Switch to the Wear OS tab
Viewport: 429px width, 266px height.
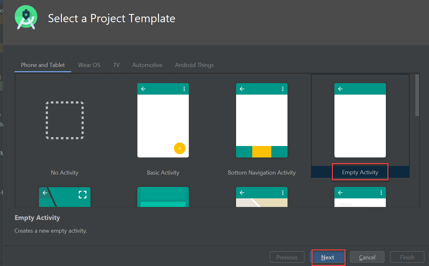[89, 65]
